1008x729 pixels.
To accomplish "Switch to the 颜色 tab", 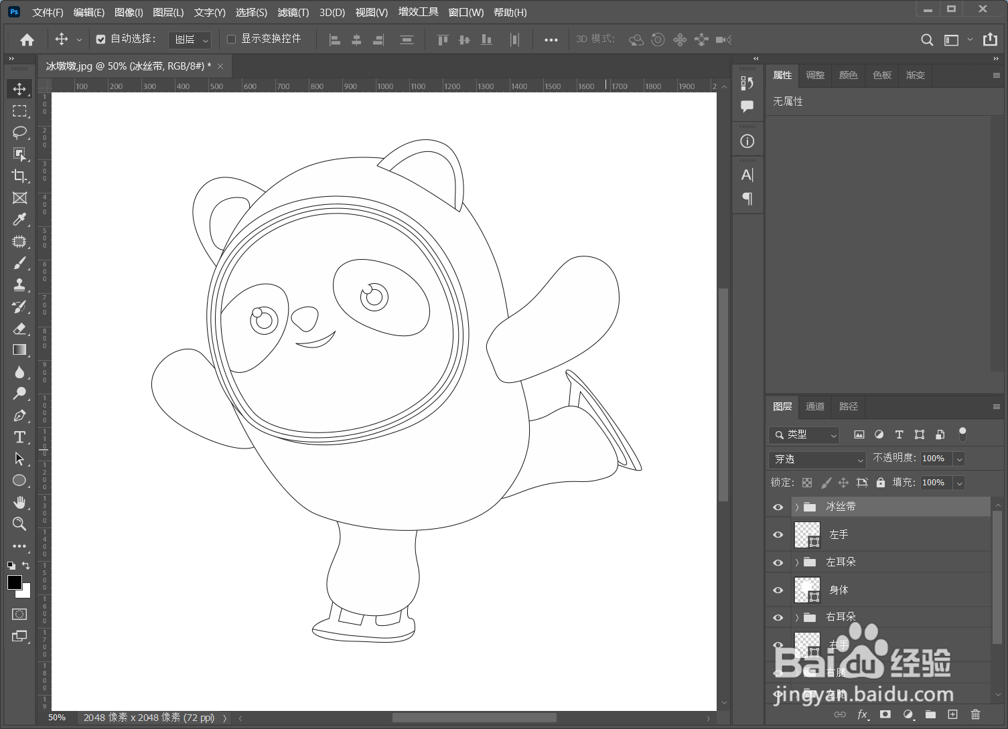I will pyautogui.click(x=849, y=75).
